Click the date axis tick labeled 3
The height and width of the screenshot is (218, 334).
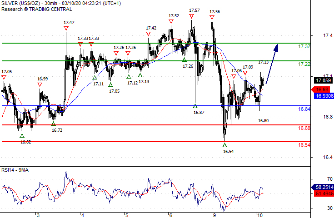coord(38,215)
